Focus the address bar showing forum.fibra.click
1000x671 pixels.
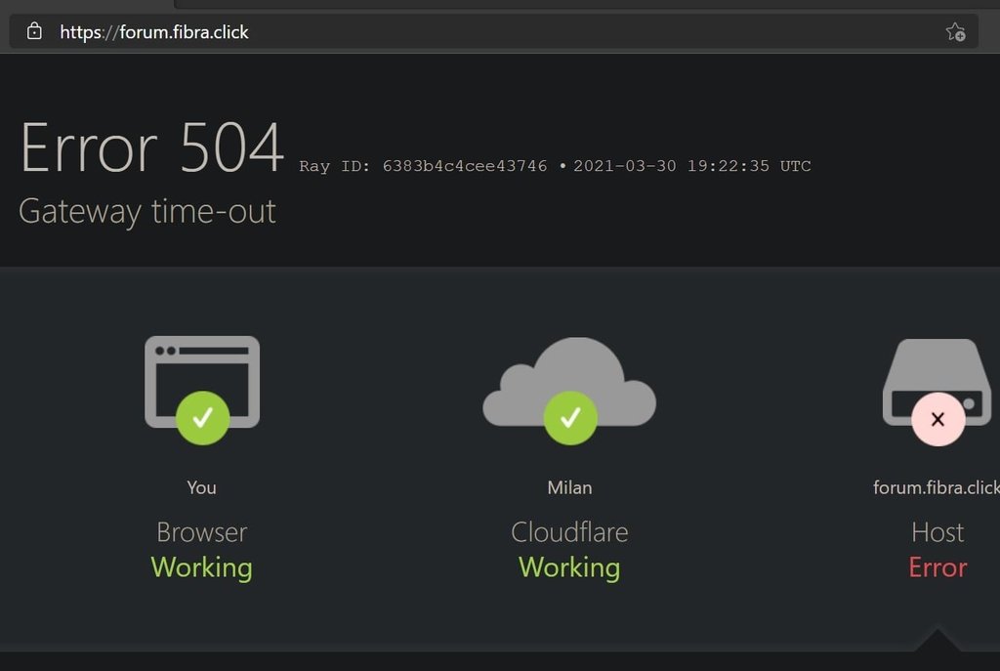tap(493, 32)
